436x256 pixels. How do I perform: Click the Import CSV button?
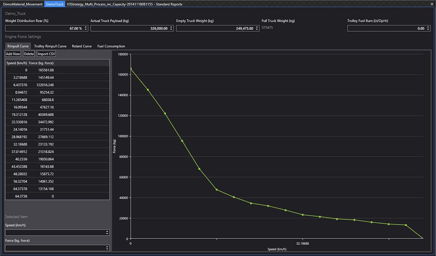46,54
